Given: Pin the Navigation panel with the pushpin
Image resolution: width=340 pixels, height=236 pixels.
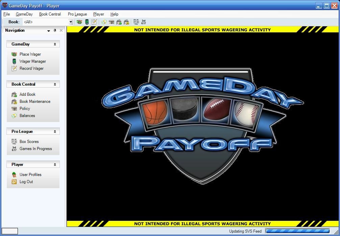Looking at the screenshot, I should (x=55, y=30).
